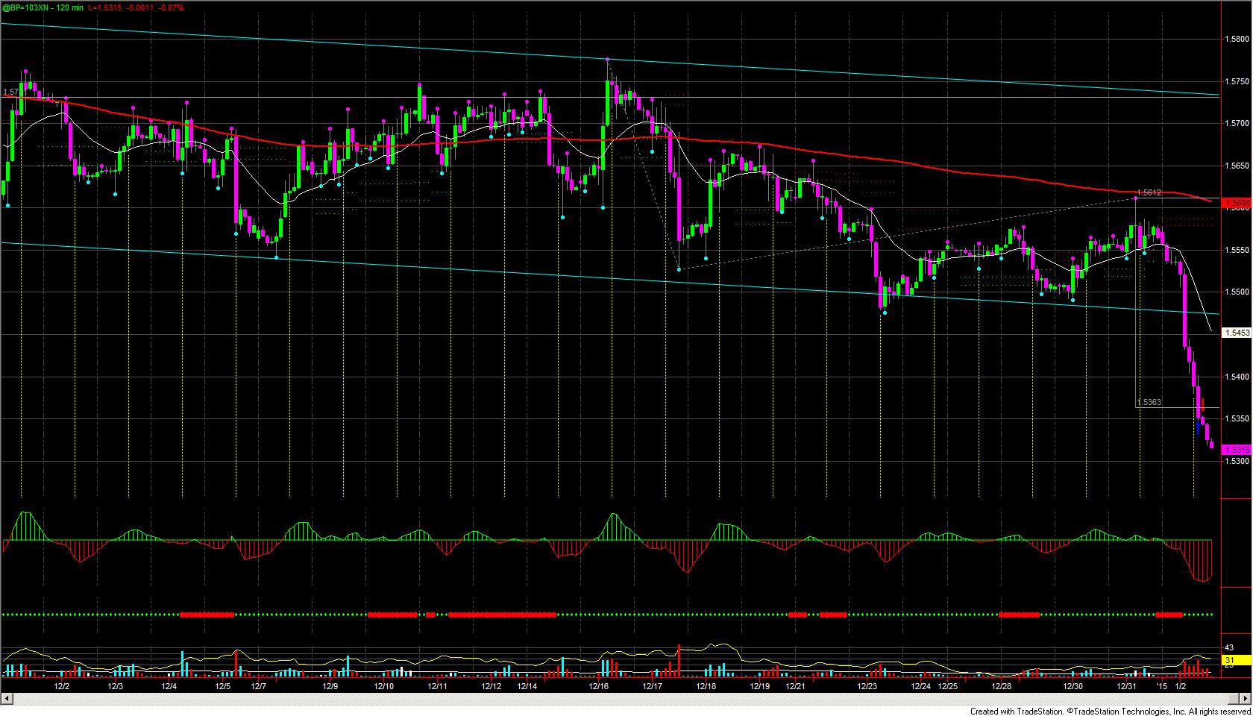Click the L=1.5315 last price readout
The image size is (1253, 716).
[x=105, y=7]
